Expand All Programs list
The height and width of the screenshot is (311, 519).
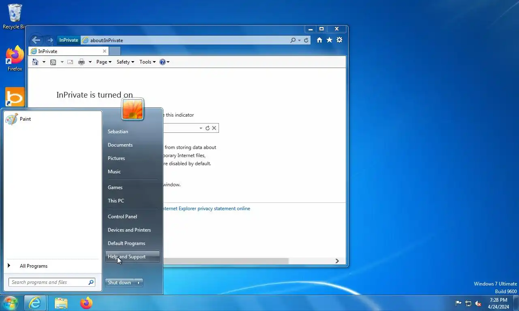click(x=53, y=266)
